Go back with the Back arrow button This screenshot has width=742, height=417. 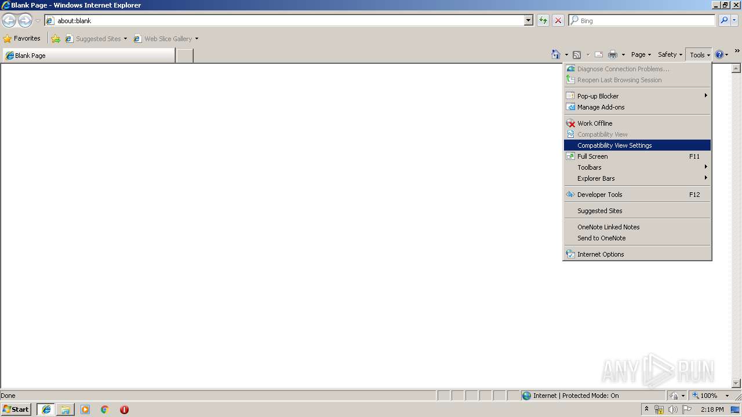click(9, 21)
